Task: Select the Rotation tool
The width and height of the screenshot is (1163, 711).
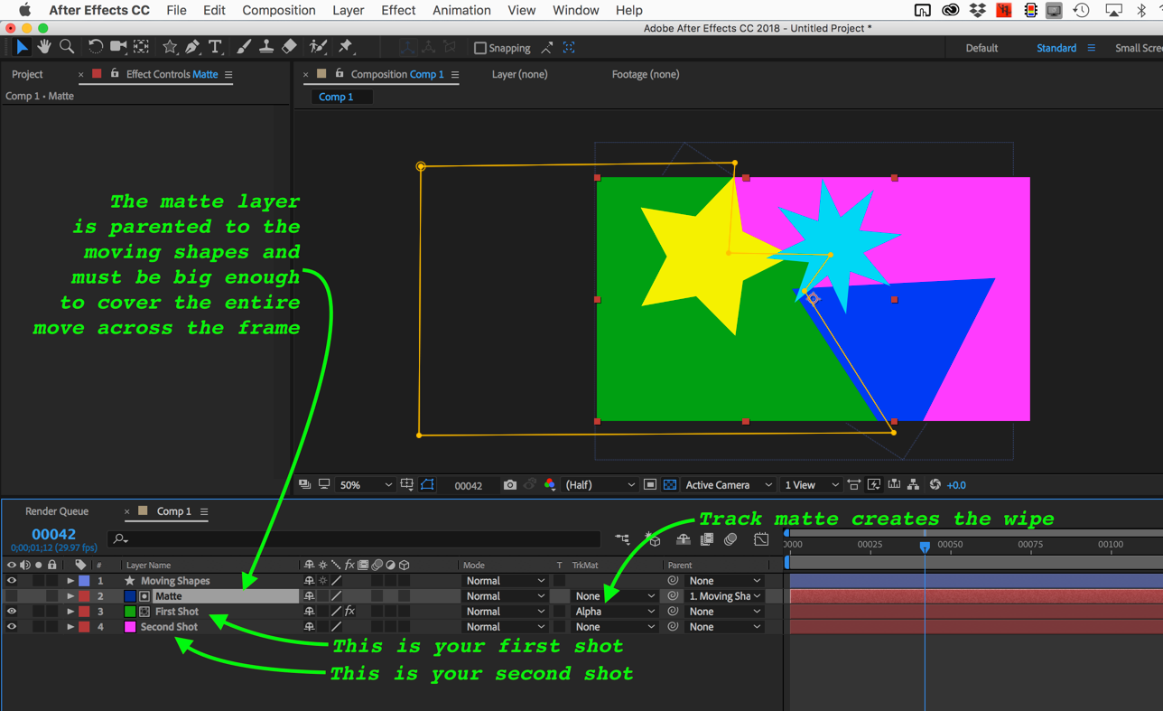Action: coord(95,46)
